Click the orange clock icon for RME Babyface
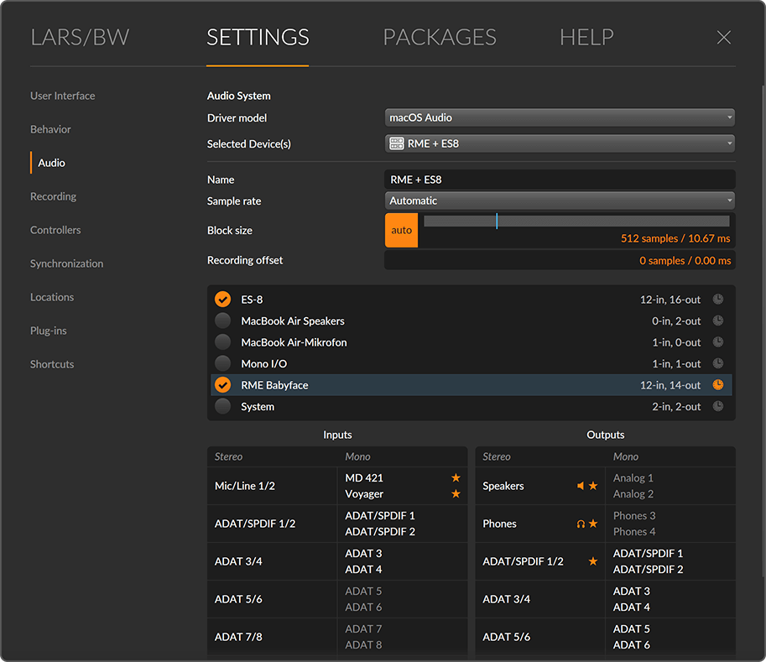This screenshot has height=662, width=766. tap(718, 385)
